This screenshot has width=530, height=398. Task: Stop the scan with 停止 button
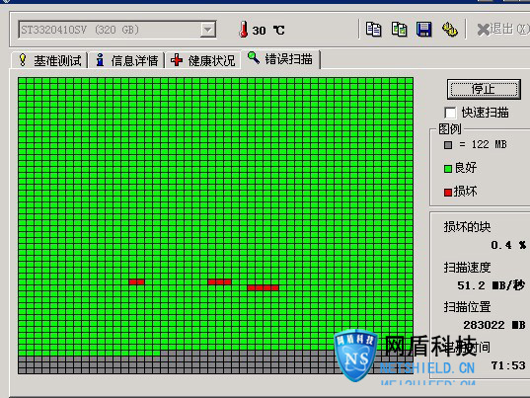click(x=484, y=89)
